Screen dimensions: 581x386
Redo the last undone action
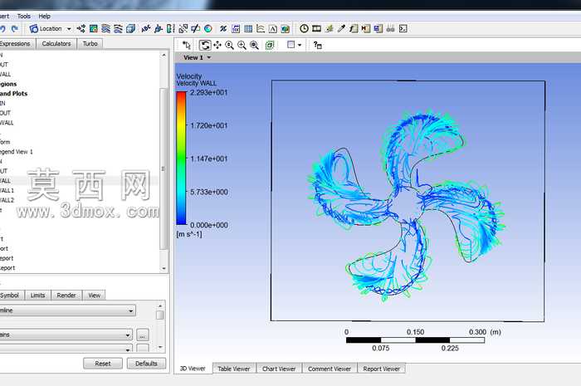point(15,28)
